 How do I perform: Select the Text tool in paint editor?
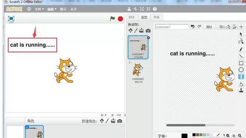[241, 76]
